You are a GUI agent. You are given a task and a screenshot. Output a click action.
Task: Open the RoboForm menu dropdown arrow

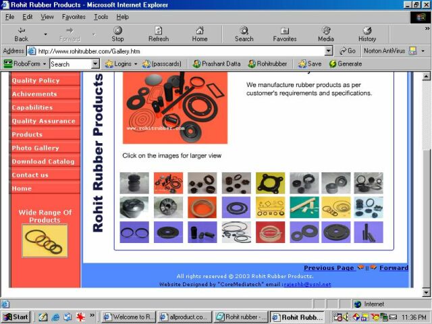pos(45,64)
